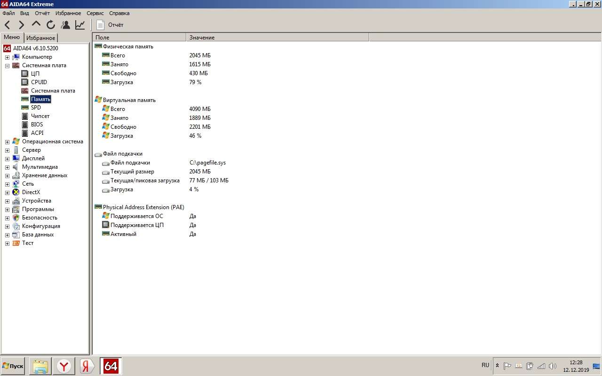The height and width of the screenshot is (376, 602).
Task: Expand the Хранение данных node
Action: 7,176
